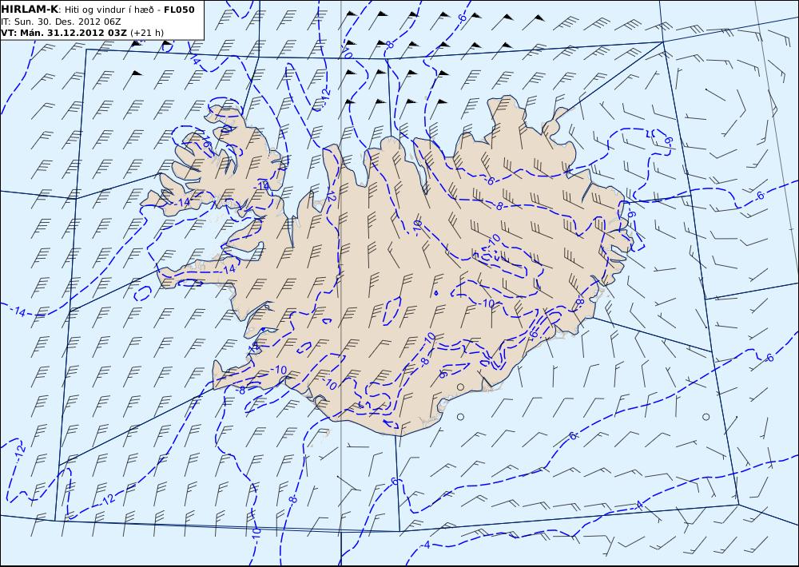Click the HIRLAM-K model title
799x567 pixels.
pyautogui.click(x=30, y=10)
